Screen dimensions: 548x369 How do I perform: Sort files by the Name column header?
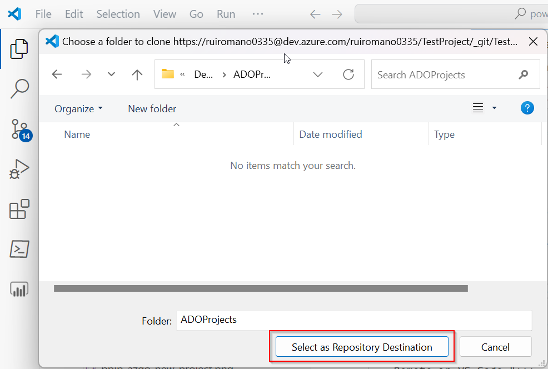[x=77, y=134]
